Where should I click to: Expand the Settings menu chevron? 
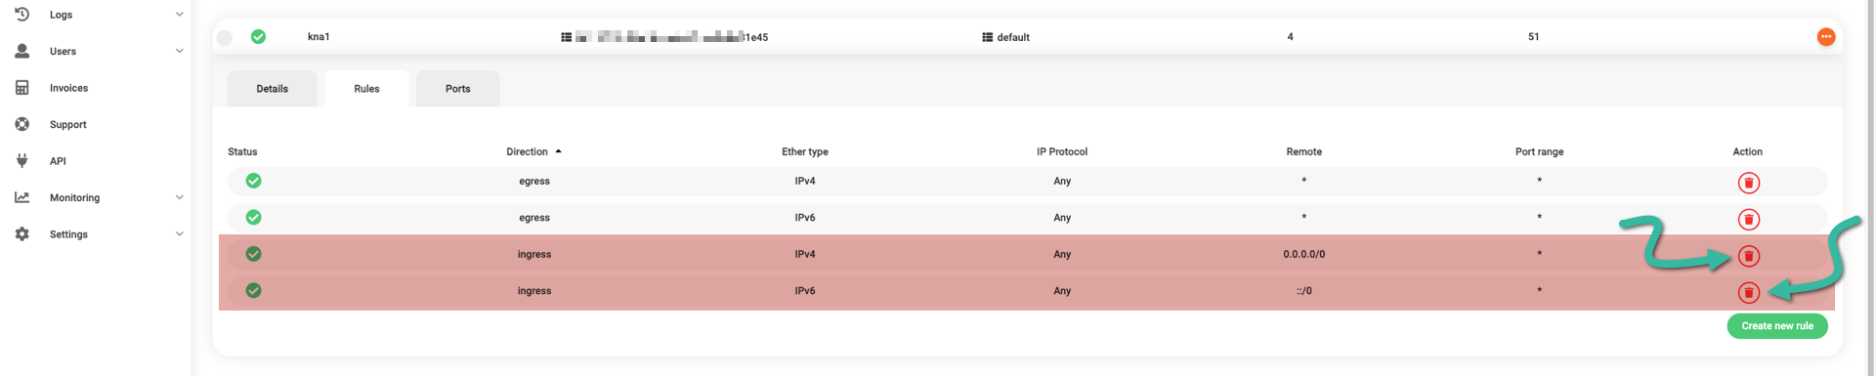coord(179,234)
